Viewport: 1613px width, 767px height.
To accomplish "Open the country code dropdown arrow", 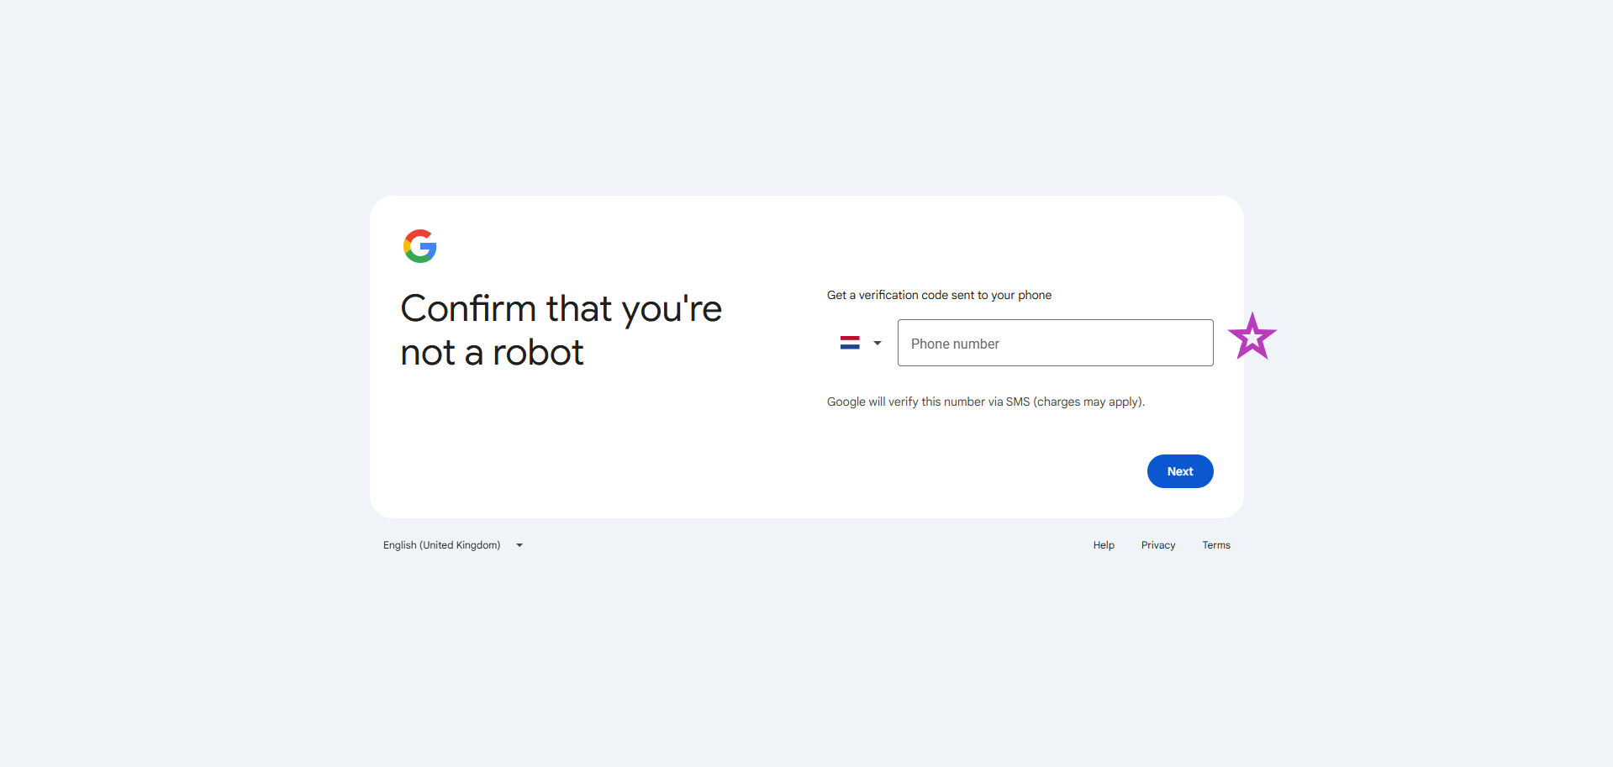I will coord(878,343).
